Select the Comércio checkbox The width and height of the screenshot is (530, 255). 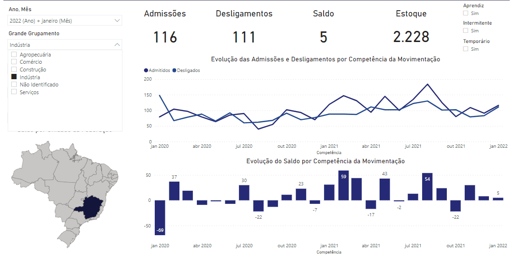pyautogui.click(x=14, y=62)
